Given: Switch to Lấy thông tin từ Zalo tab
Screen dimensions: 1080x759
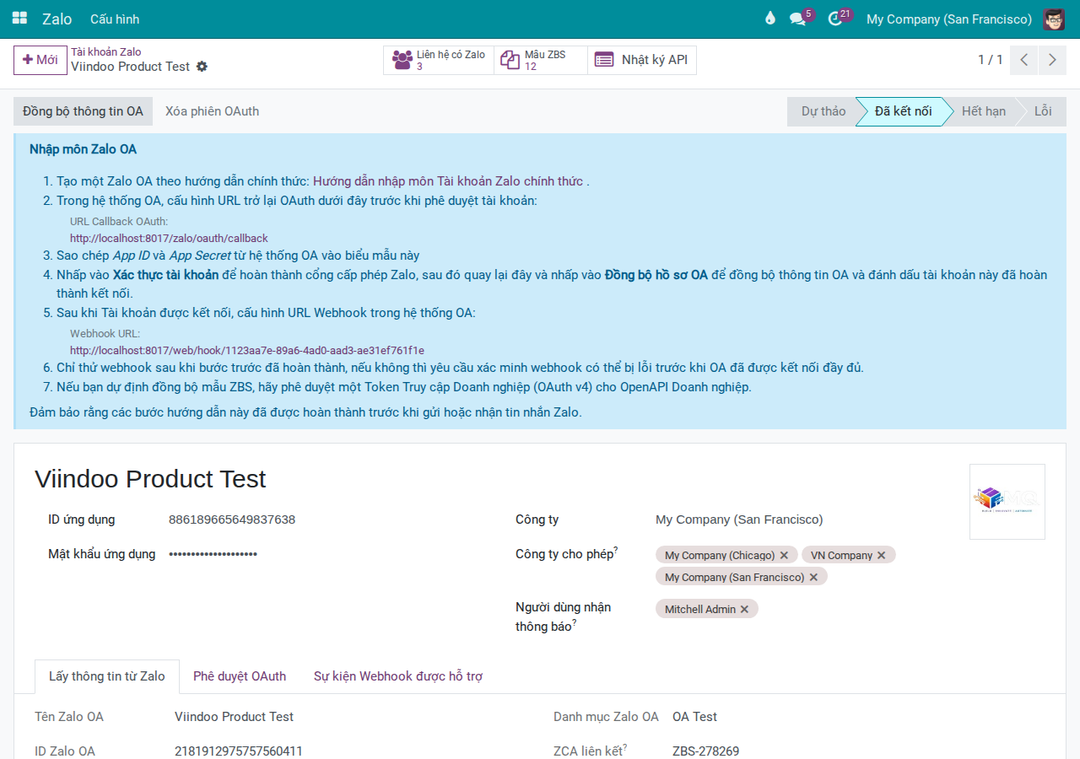Looking at the screenshot, I should (x=107, y=676).
